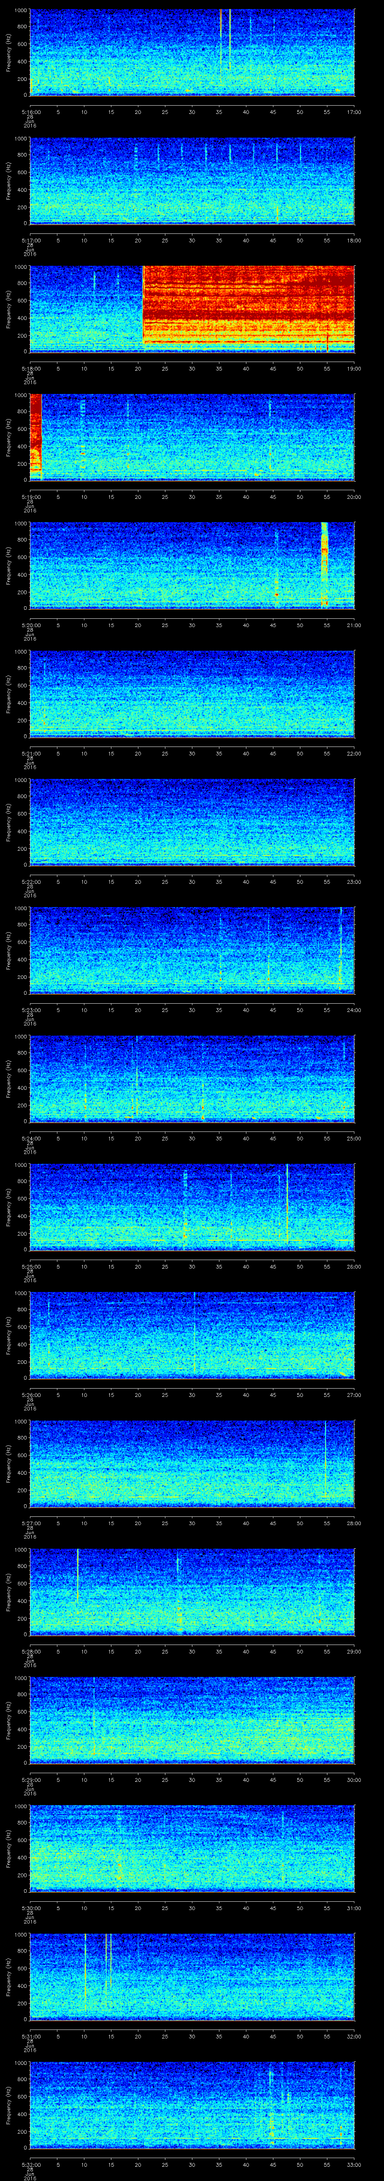Click the 5:28:00 start time label

[30, 1652]
